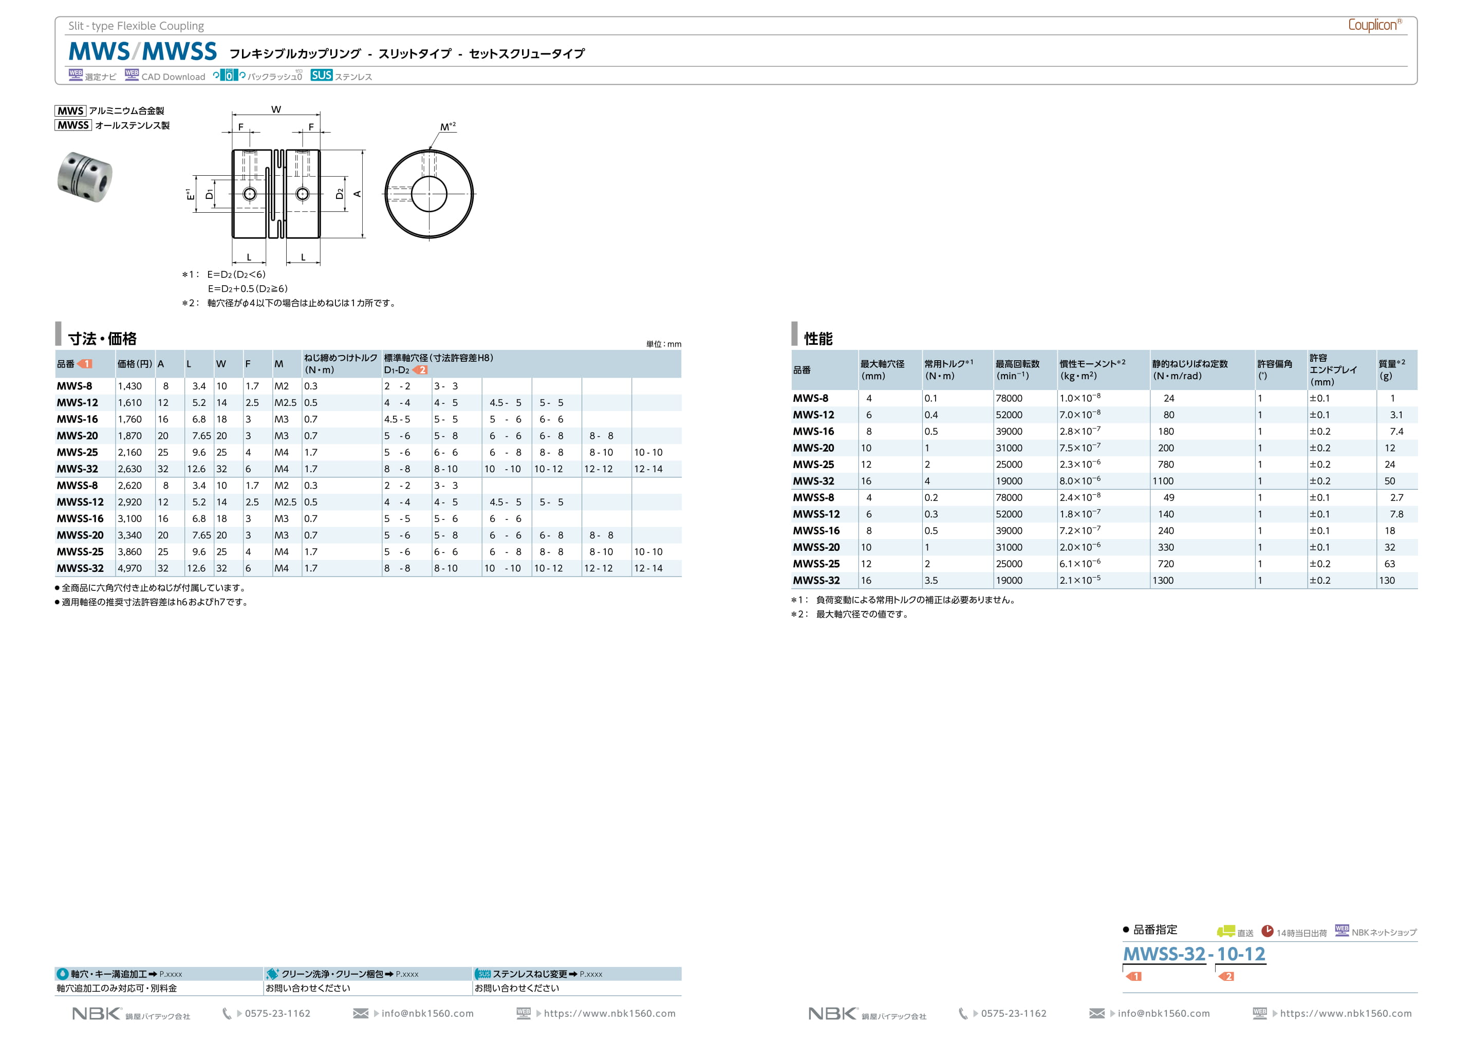Click the coupling product photo thumbnail

85,177
